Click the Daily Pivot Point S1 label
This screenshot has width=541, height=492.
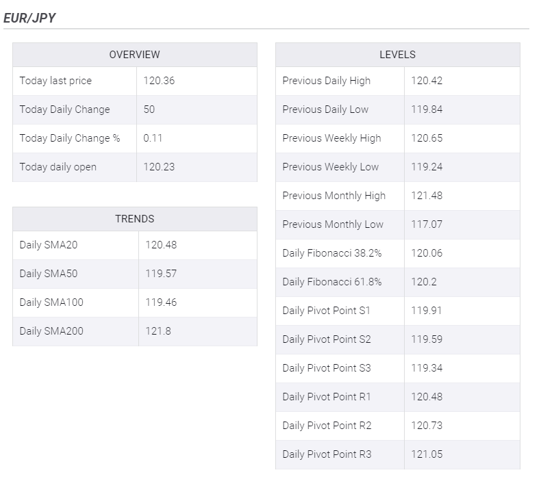coord(326,311)
